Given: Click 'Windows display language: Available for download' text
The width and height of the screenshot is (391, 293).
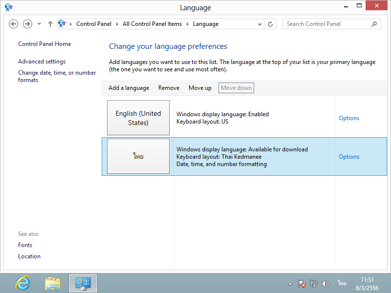Looking at the screenshot, I should [242, 149].
